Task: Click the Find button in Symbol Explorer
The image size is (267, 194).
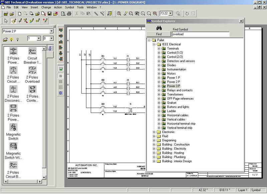Action: [x=159, y=34]
